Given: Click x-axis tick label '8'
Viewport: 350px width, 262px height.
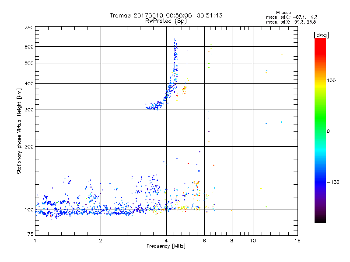Looking at the screenshot, I should (x=232, y=241).
